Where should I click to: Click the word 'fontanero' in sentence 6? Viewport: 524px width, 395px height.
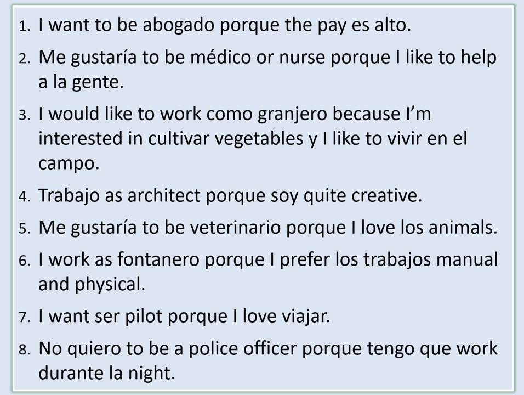[x=158, y=259]
